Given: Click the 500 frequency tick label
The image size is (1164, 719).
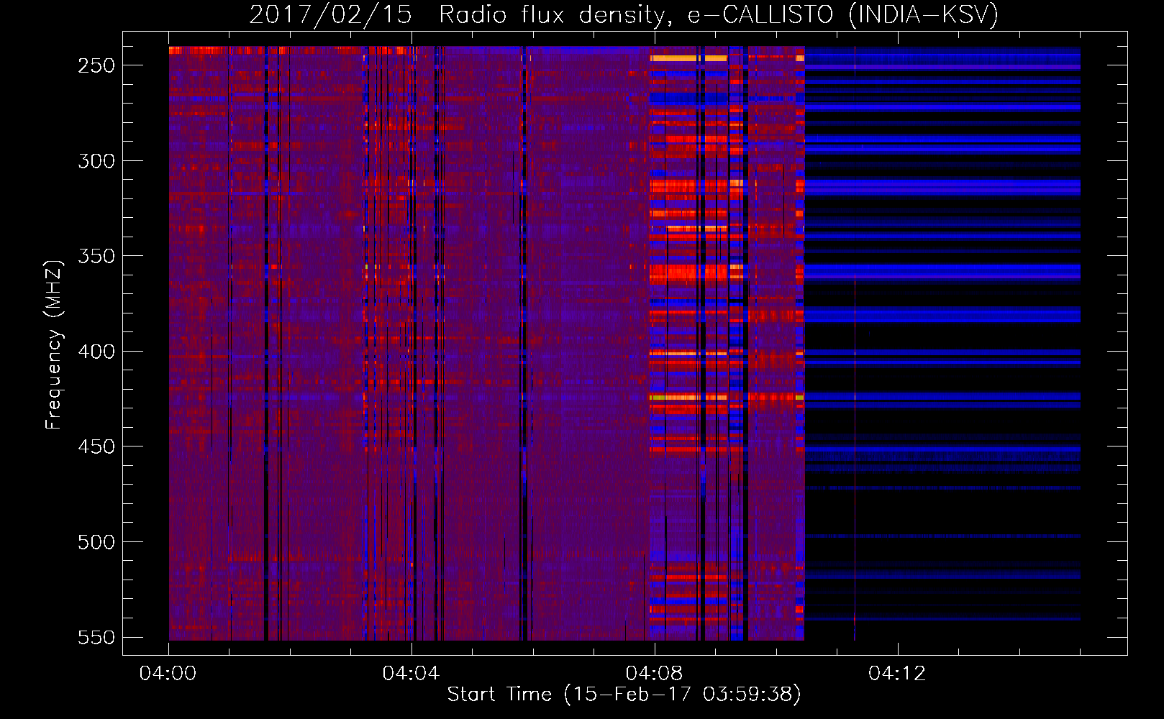Looking at the screenshot, I should click(96, 542).
